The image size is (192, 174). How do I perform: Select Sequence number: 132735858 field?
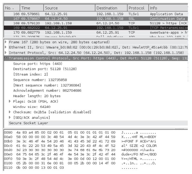coord(40,80)
